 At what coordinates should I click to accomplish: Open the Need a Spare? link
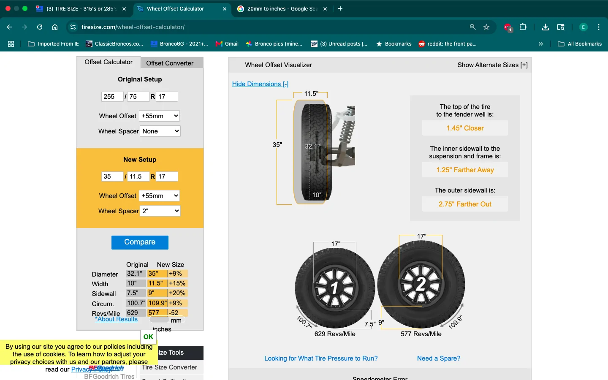click(x=439, y=358)
